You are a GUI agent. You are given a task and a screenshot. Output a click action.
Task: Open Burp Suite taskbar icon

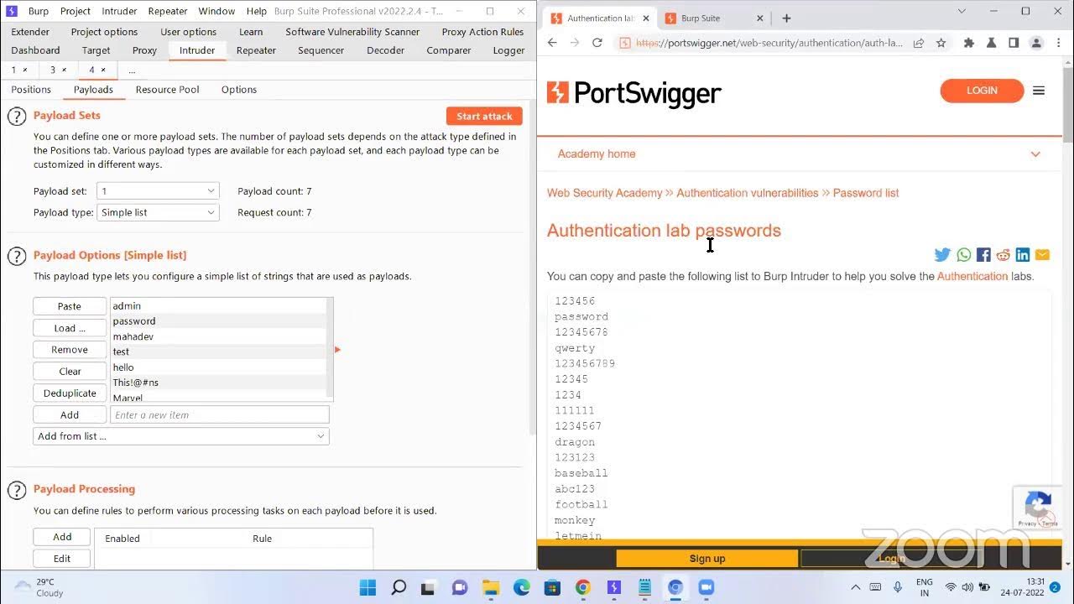click(x=614, y=587)
